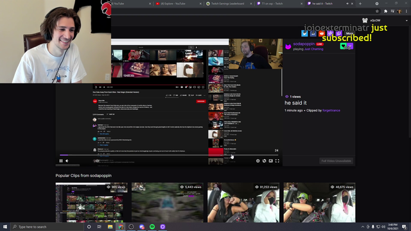Share the clip on Facebook
411x231 pixels.
click(313, 33)
